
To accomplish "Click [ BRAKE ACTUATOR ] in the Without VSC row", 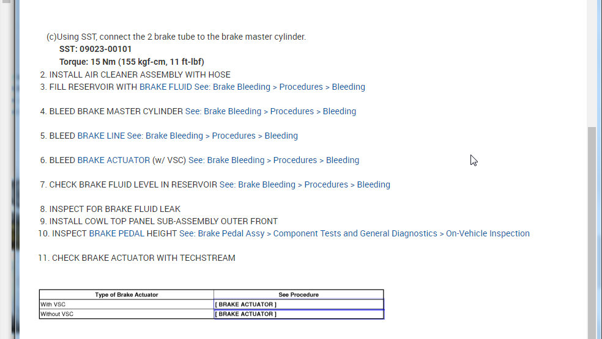I will click(x=246, y=314).
